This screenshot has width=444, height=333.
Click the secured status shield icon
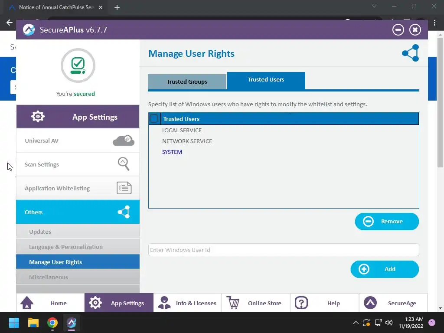click(78, 65)
